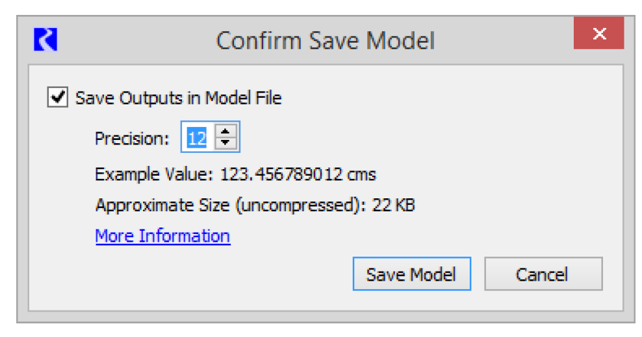Image resolution: width=642 pixels, height=337 pixels.
Task: Open the More Information link
Action: click(x=162, y=236)
